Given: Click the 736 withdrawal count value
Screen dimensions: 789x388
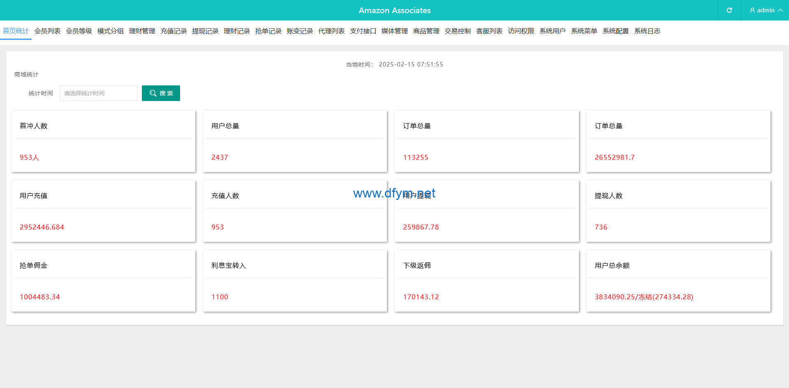Looking at the screenshot, I should tap(601, 227).
